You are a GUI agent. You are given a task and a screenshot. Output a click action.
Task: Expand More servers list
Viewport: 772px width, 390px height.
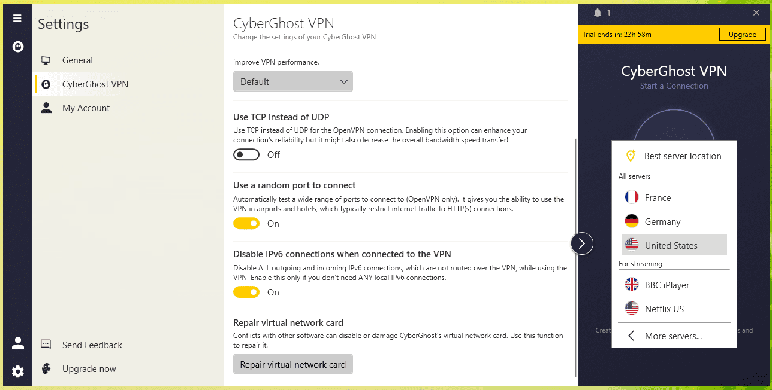[673, 336]
